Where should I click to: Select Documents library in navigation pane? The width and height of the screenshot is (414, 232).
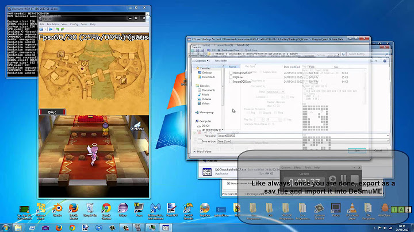coord(206,90)
